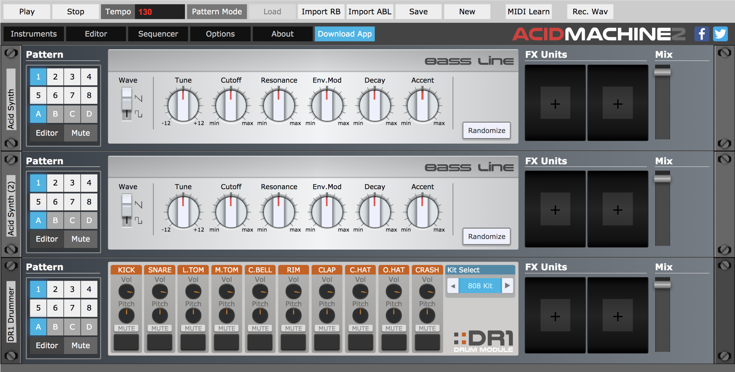Viewport: 735px width, 372px height.
Task: Open the About tab
Action: (x=283, y=34)
